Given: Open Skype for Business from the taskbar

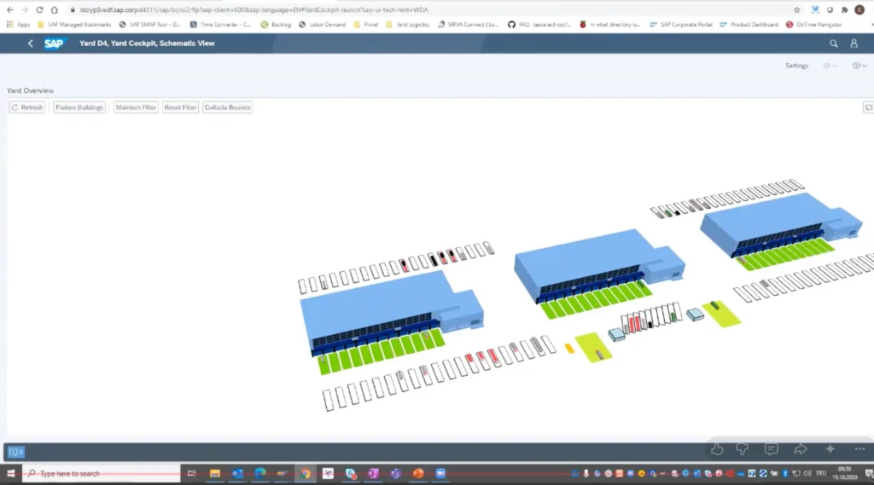Looking at the screenshot, I should pos(351,474).
